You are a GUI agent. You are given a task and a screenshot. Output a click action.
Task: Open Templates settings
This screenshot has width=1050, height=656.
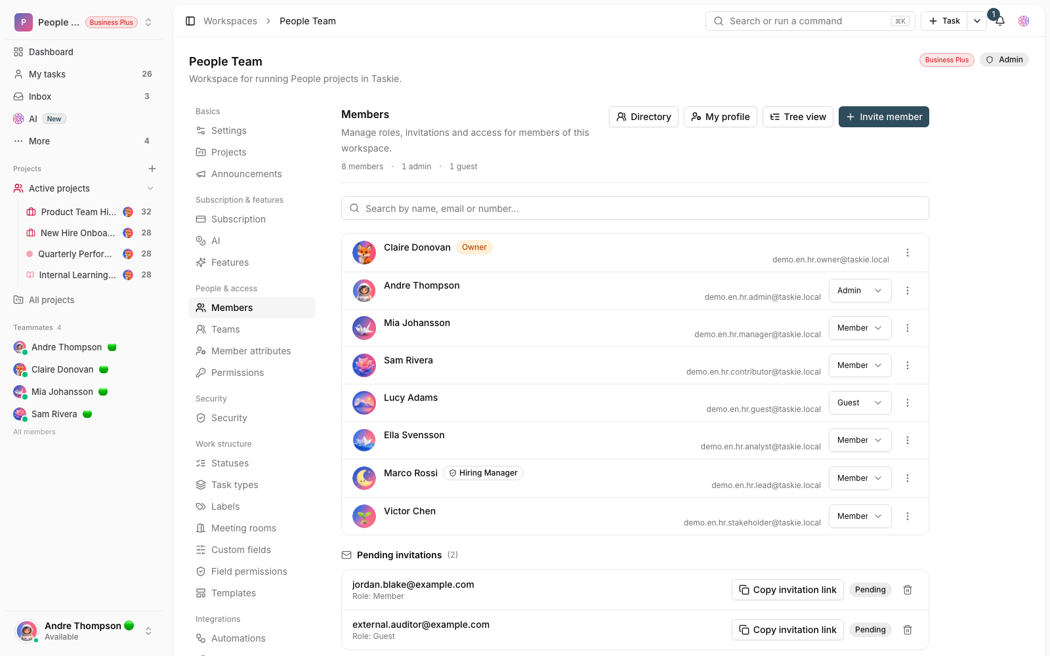click(252, 593)
